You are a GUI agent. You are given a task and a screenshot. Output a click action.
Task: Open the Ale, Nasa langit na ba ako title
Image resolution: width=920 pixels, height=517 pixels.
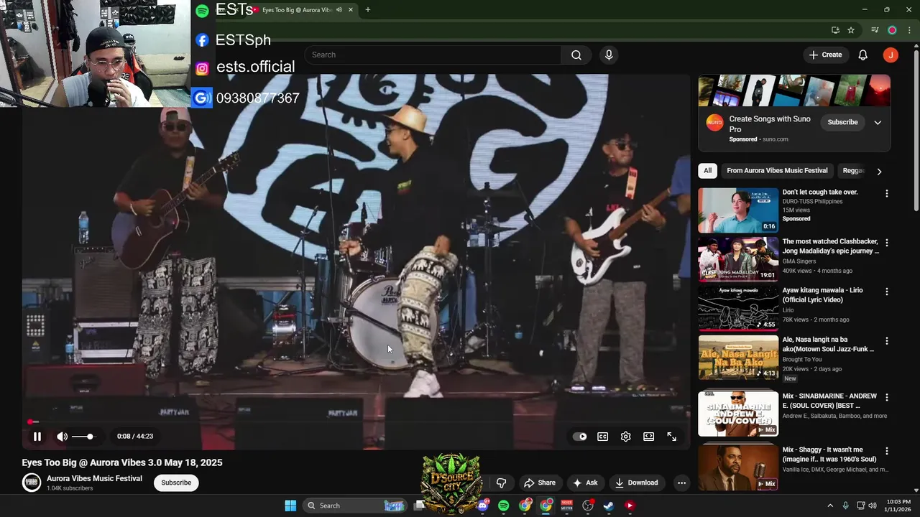coord(828,344)
